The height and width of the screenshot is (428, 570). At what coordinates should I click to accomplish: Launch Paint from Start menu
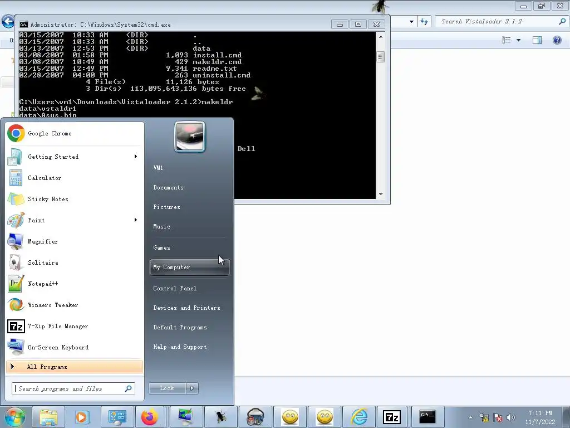tap(75, 220)
